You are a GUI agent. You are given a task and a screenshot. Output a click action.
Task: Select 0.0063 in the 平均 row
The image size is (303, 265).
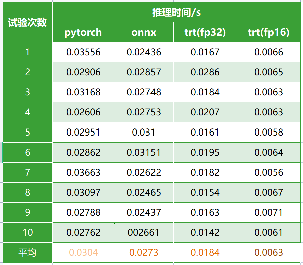coord(269,252)
